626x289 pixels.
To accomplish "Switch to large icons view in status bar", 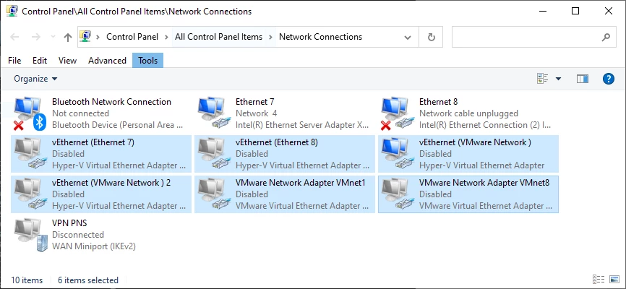I will tap(614, 280).
